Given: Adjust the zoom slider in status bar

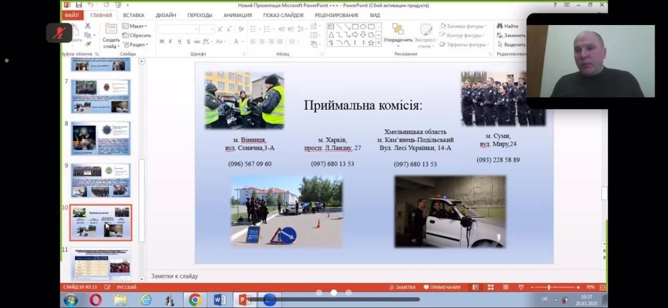Looking at the screenshot, I should tap(549, 287).
